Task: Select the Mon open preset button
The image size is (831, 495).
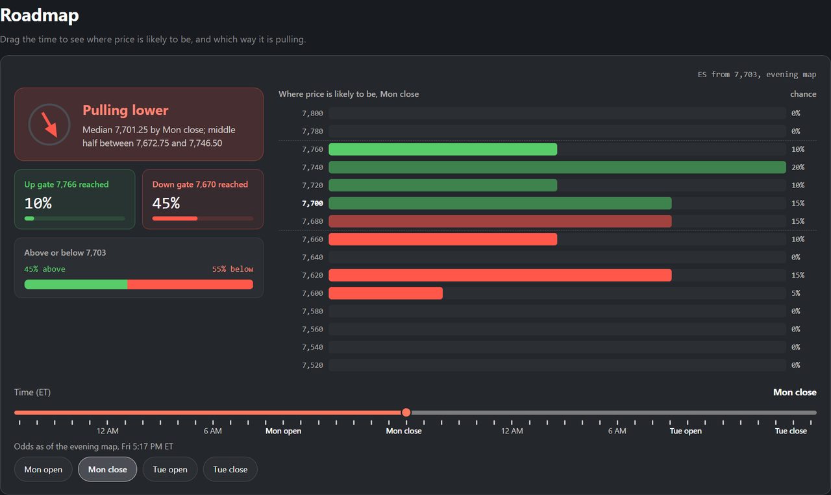Action: click(43, 470)
